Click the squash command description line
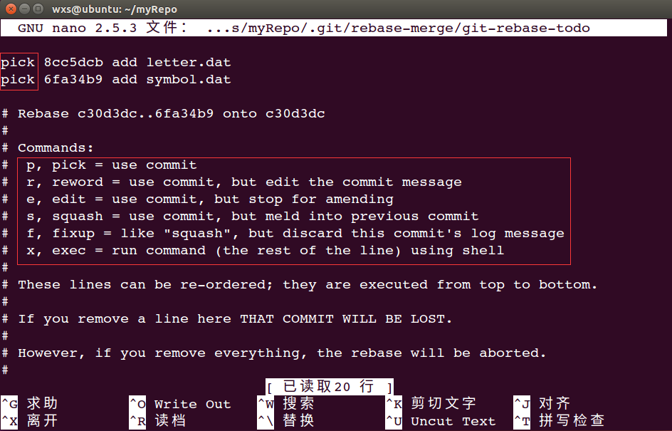This screenshot has height=431, width=672. (x=253, y=216)
